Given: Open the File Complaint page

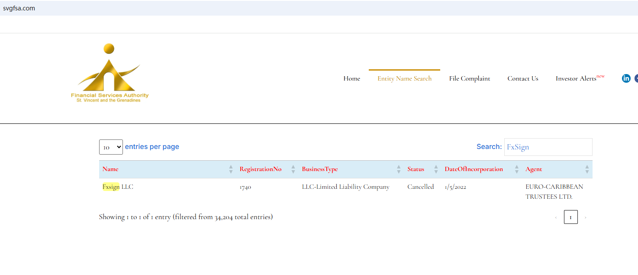Looking at the screenshot, I should [469, 78].
